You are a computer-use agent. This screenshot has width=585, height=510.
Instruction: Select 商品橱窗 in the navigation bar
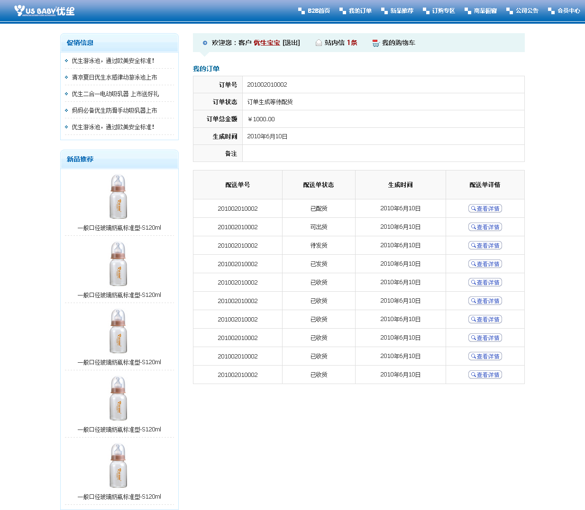point(485,11)
